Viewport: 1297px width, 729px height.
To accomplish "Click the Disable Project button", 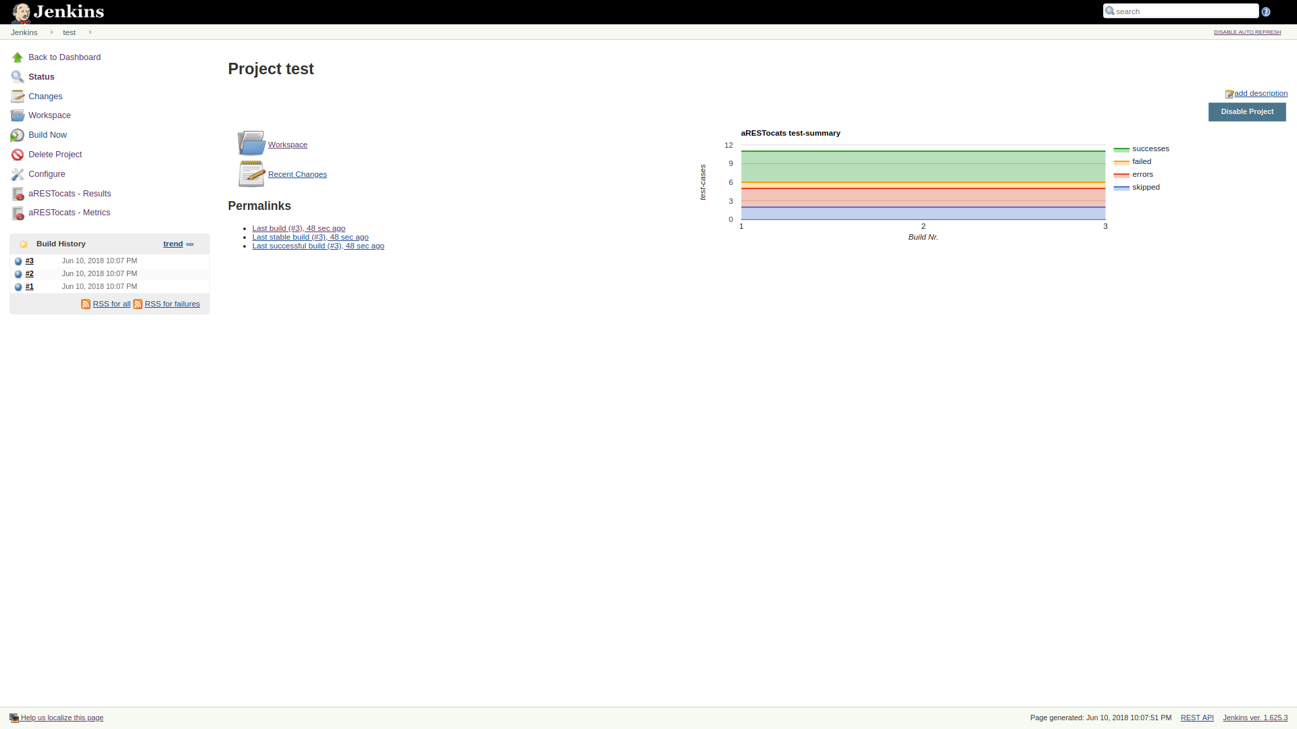I will (x=1246, y=112).
